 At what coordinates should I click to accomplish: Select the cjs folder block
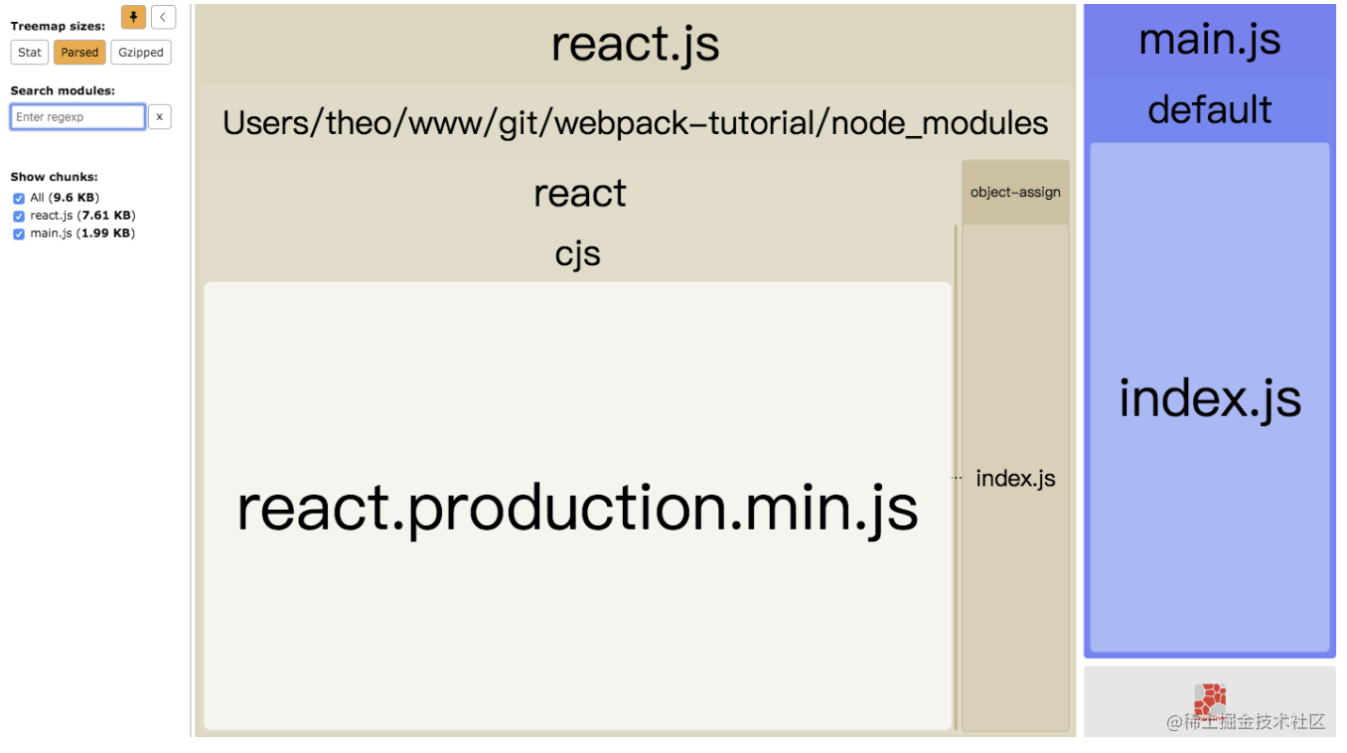point(578,254)
